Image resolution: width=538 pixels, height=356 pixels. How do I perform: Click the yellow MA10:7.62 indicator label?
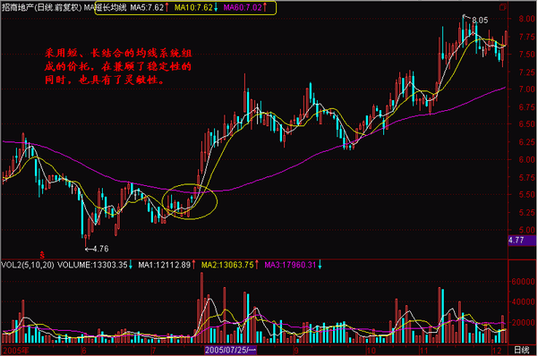(x=195, y=7)
